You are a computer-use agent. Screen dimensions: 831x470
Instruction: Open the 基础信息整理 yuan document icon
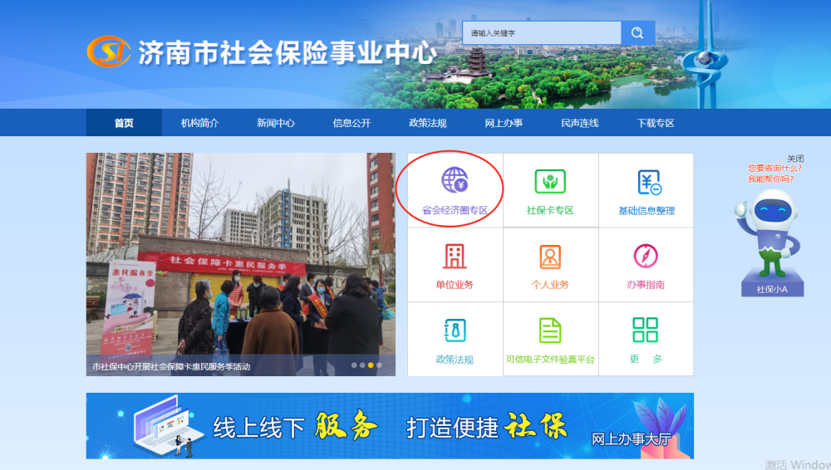pyautogui.click(x=649, y=183)
